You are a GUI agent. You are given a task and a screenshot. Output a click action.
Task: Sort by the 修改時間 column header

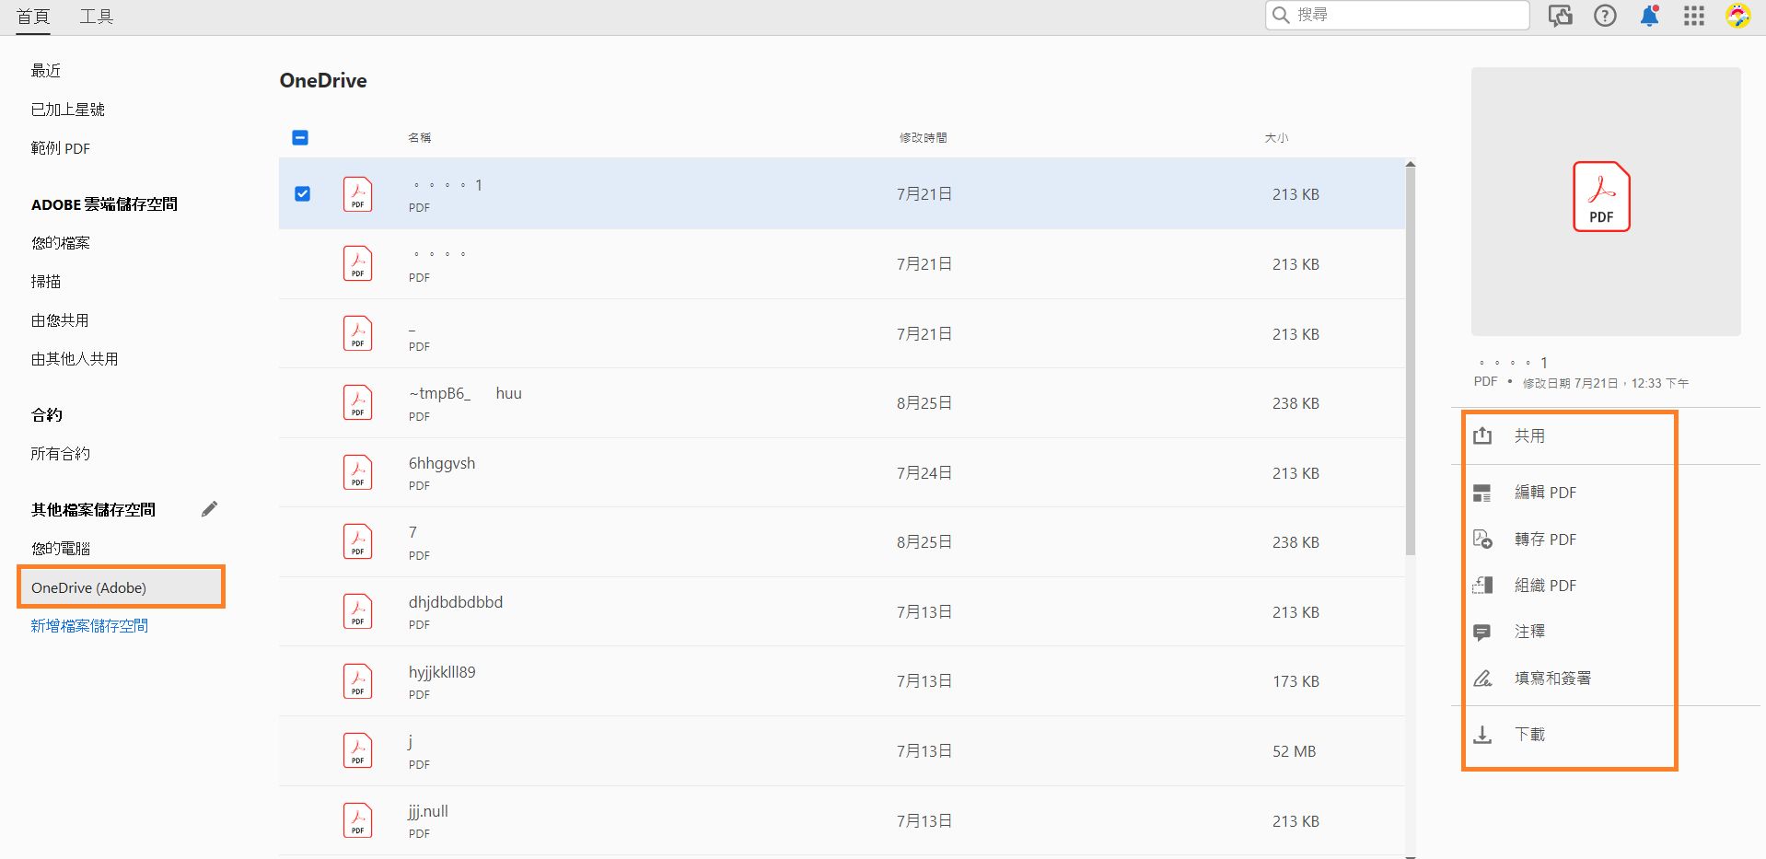[x=923, y=138]
